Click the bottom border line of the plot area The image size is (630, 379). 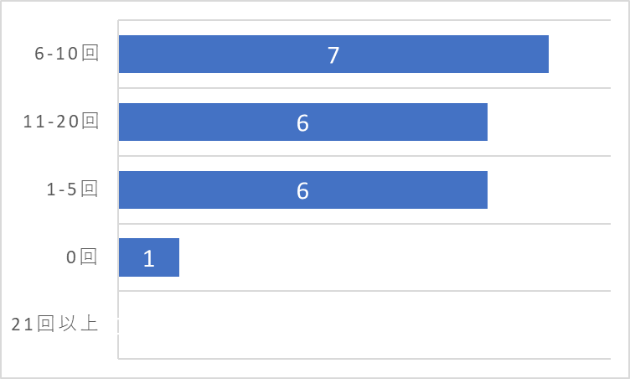364,359
